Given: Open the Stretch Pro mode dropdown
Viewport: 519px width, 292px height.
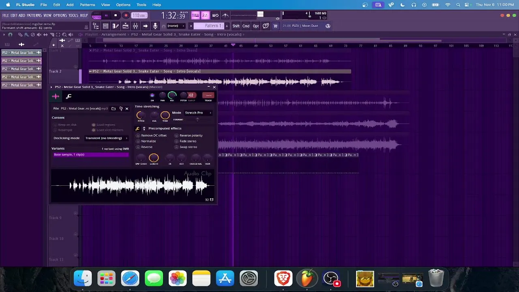Looking at the screenshot, I should coord(198,113).
